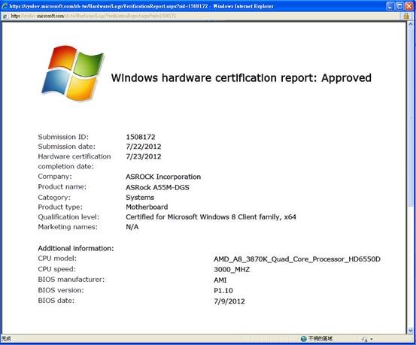Click the BIOS manufacturer value "AMI"

coord(220,280)
